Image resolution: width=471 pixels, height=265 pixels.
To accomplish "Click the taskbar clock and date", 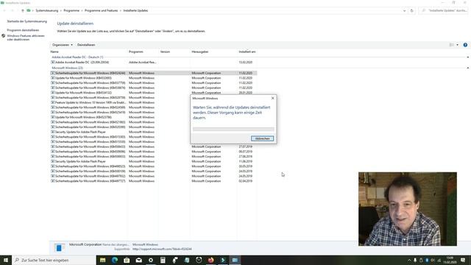I will [x=450, y=260].
